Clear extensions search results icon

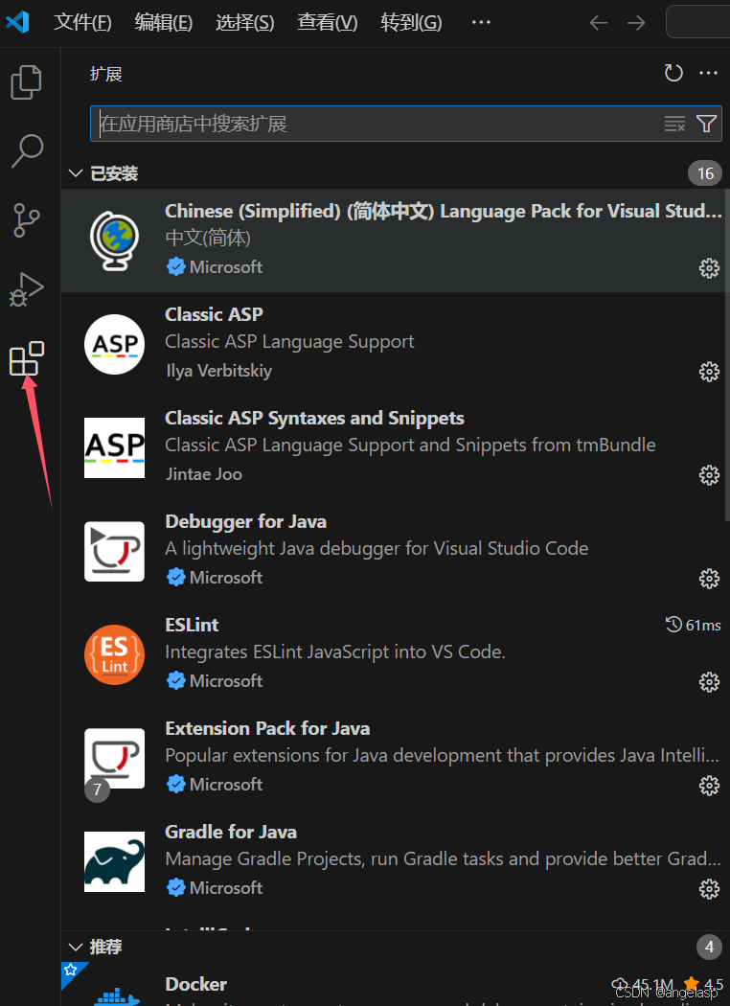pyautogui.click(x=674, y=124)
